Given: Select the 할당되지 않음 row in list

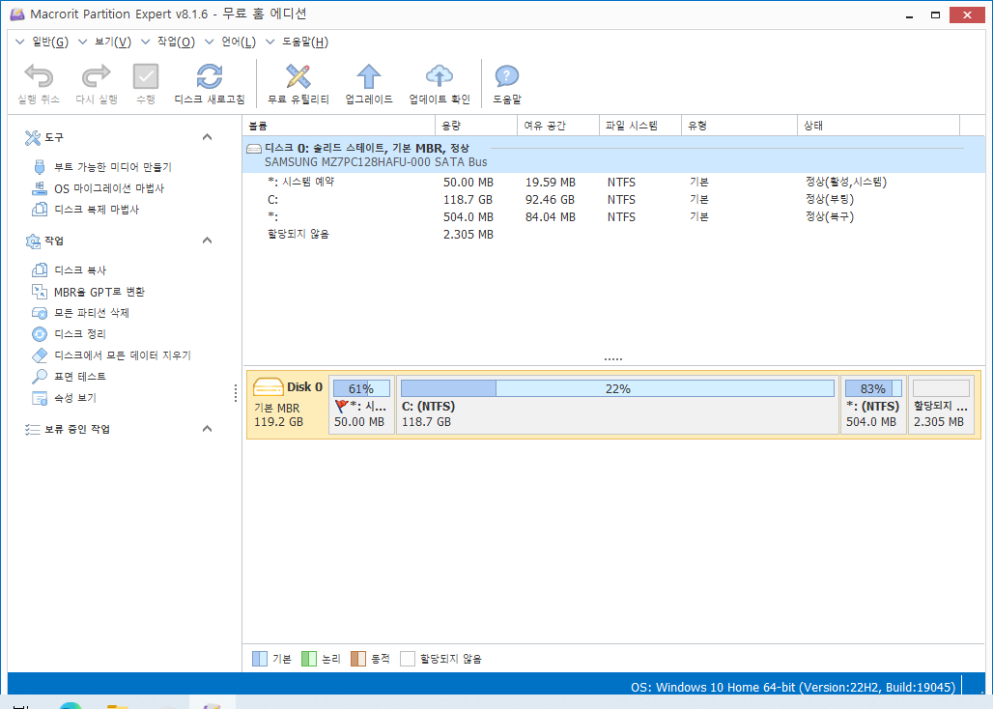Looking at the screenshot, I should [x=613, y=234].
